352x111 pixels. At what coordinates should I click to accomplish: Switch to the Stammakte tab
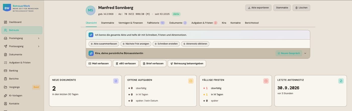108,23
